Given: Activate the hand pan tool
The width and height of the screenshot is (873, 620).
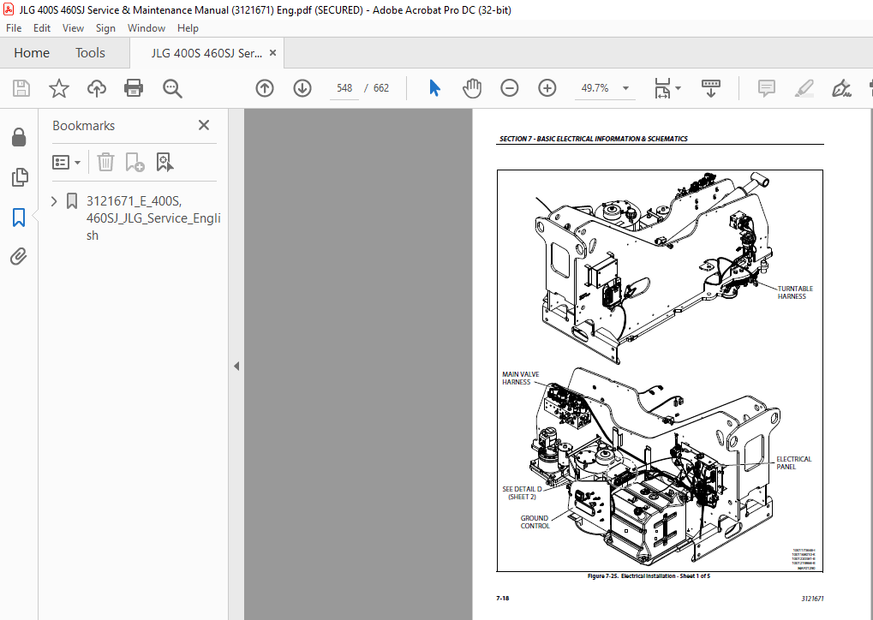Looking at the screenshot, I should click(472, 88).
